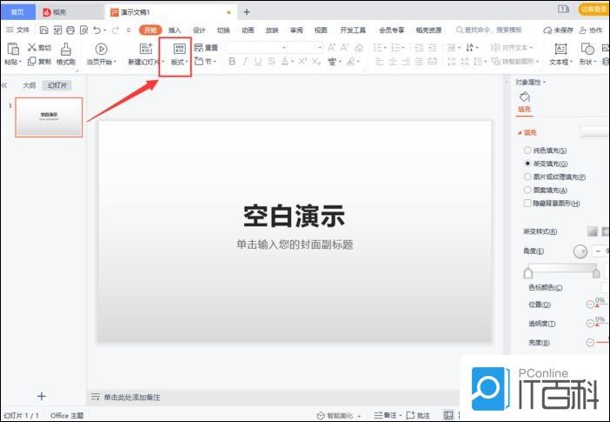Toggle Strikethrough formatting
The width and height of the screenshot is (610, 422).
tap(271, 61)
